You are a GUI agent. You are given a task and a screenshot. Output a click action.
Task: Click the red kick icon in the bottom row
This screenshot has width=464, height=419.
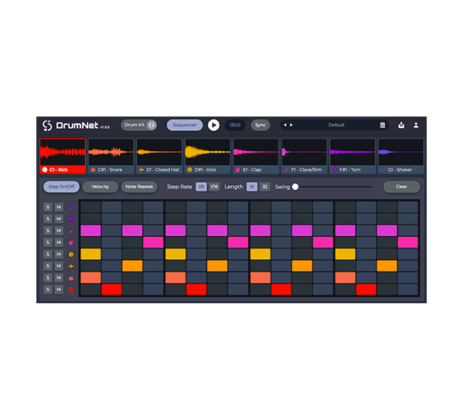(71, 289)
